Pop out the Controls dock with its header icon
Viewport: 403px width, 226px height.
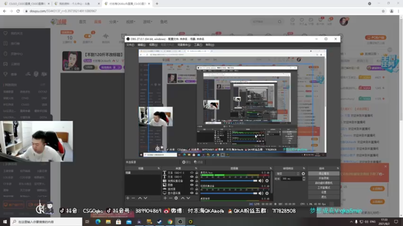point(338,168)
